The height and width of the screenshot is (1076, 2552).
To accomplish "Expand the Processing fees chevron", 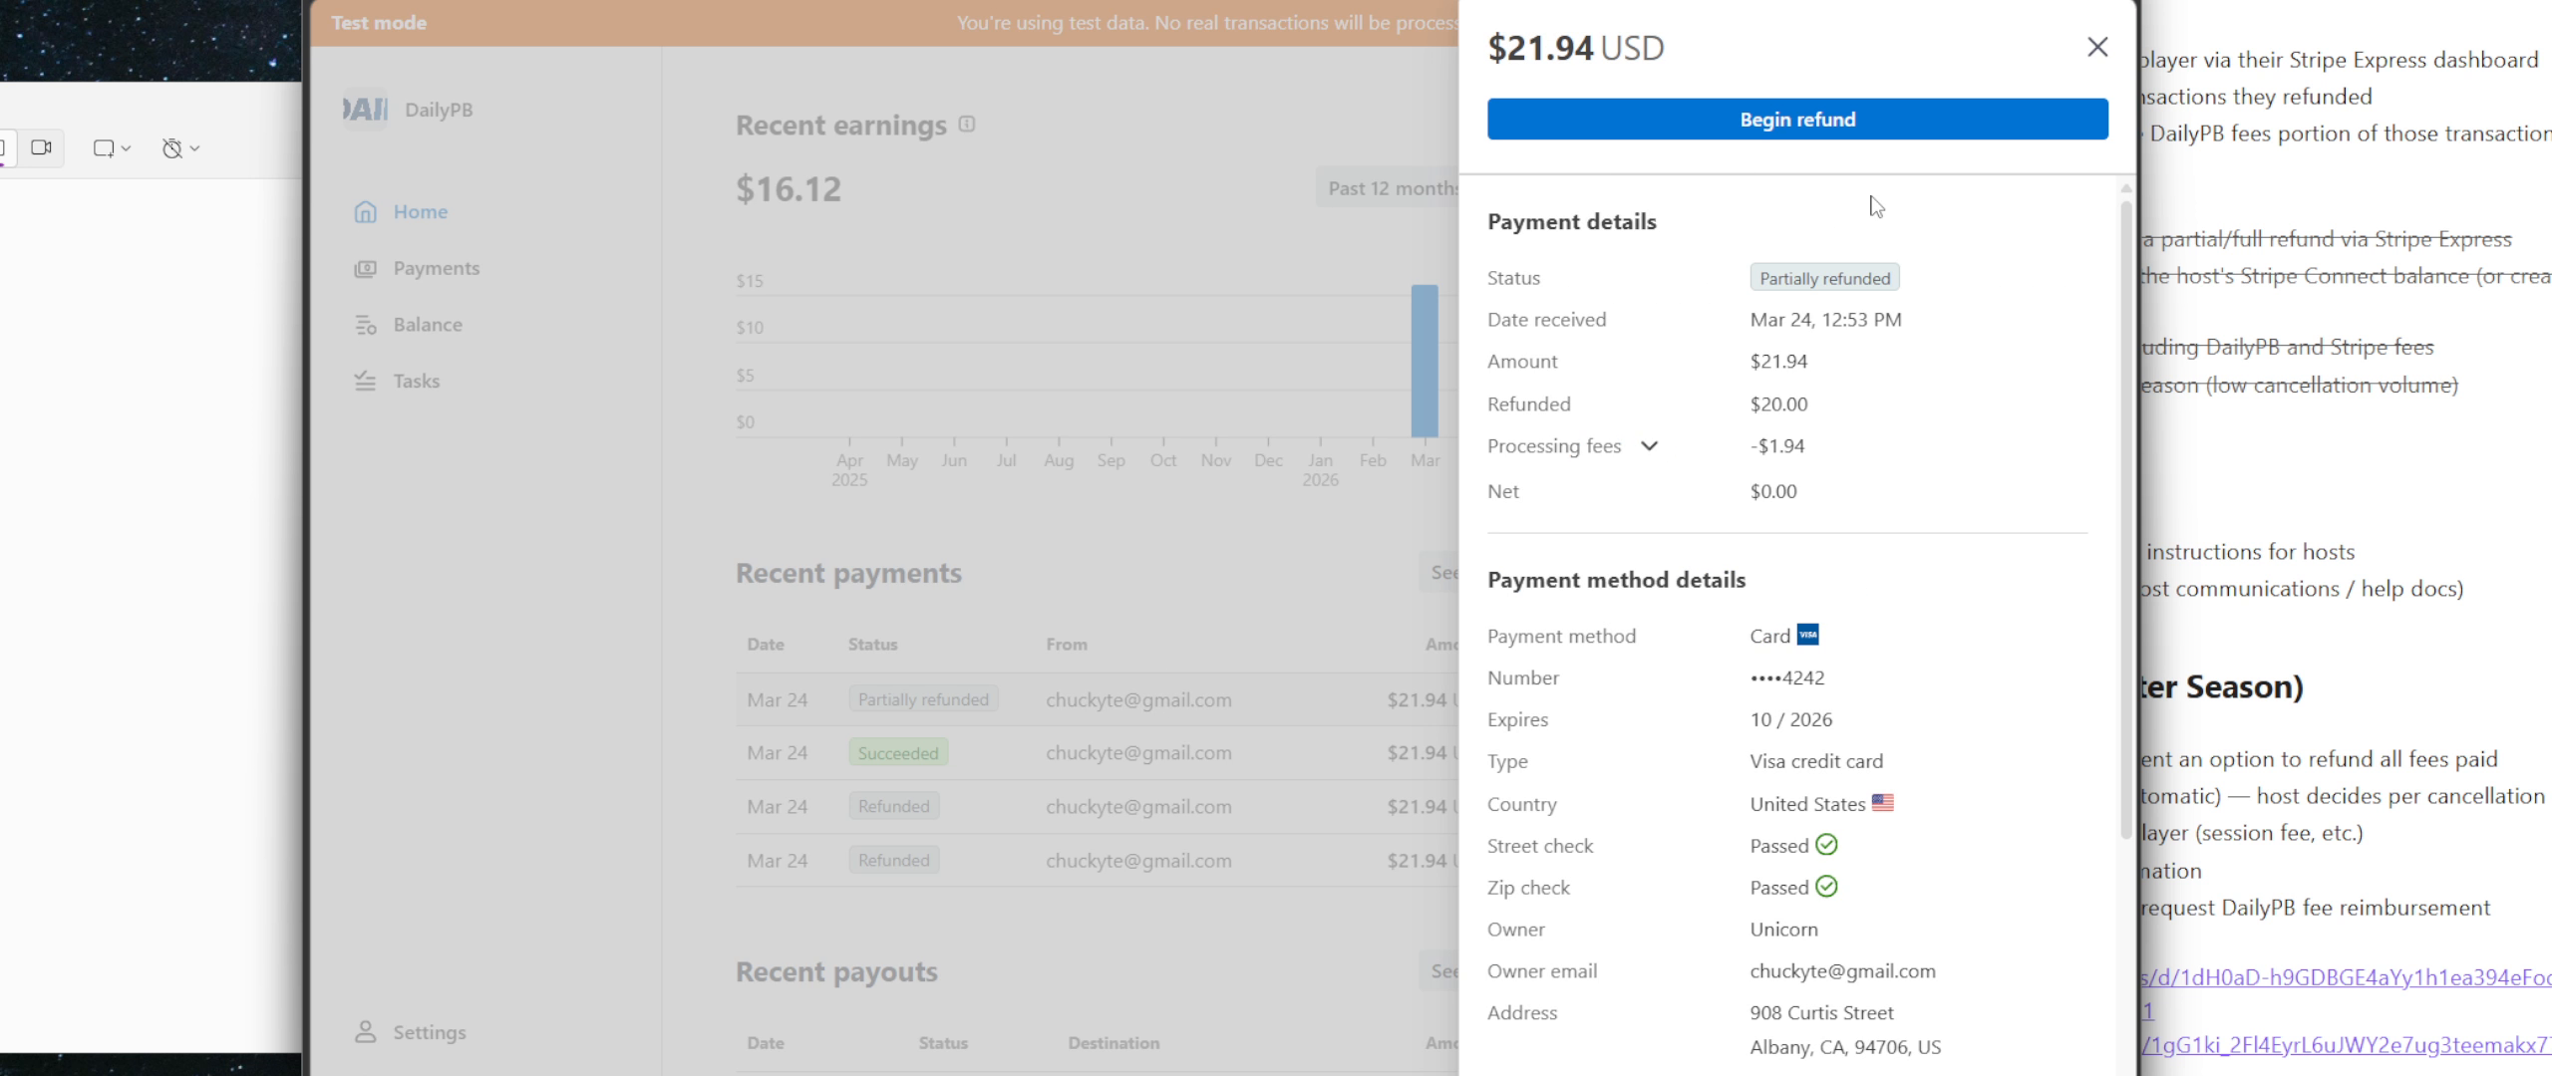I will (1649, 445).
